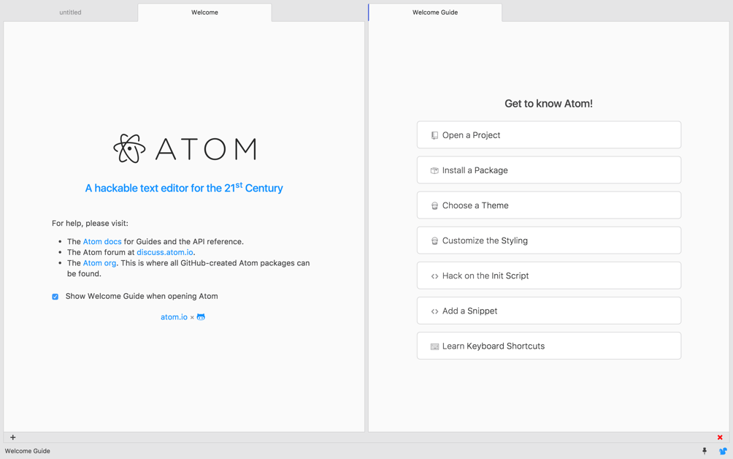
Task: Click the plus icon in the bottom bar
Action: tap(13, 438)
